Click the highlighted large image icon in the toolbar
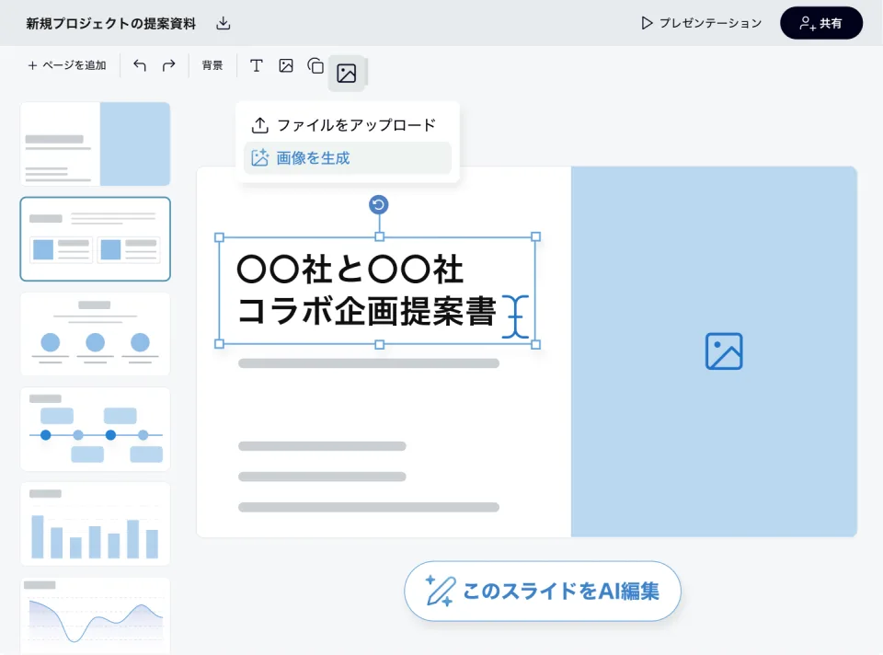 pos(347,74)
